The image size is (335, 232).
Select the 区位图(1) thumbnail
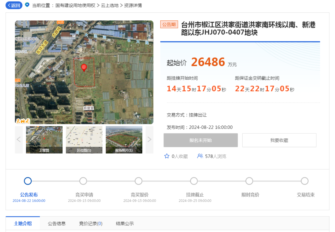(x=84, y=140)
